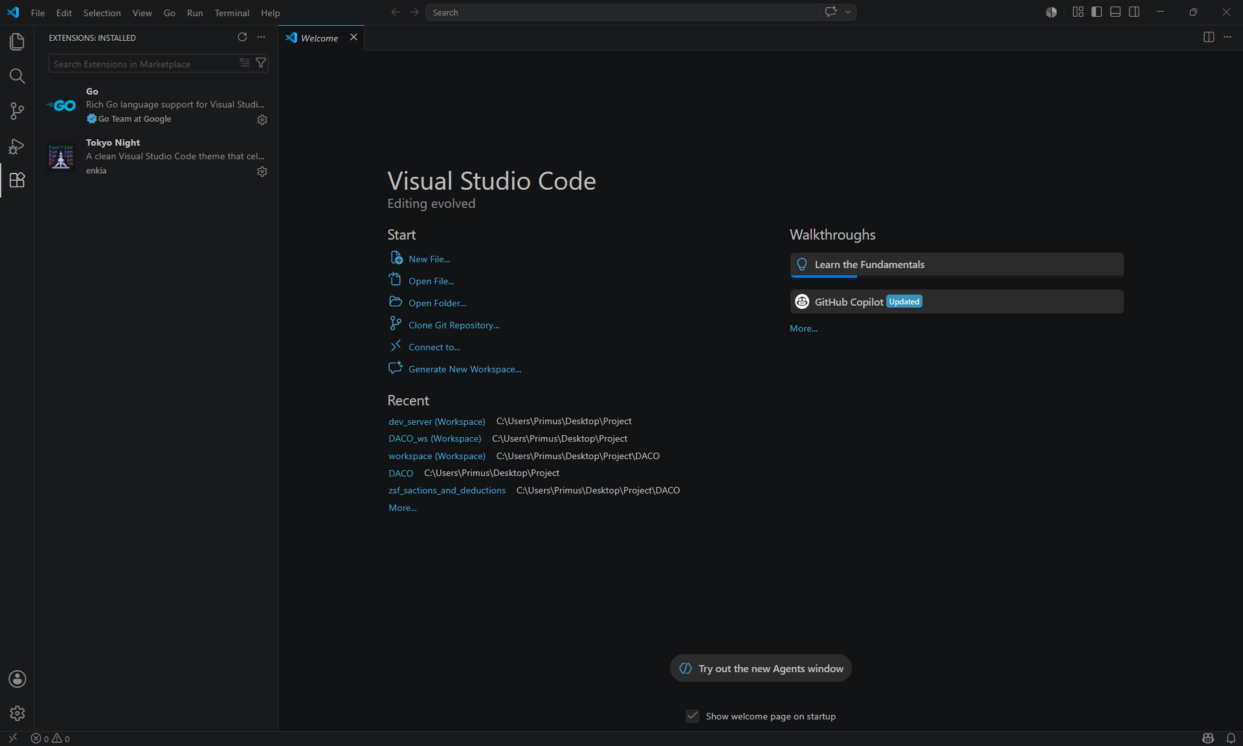This screenshot has height=746, width=1243.
Task: Customize layout from title bar icon
Action: point(1078,12)
